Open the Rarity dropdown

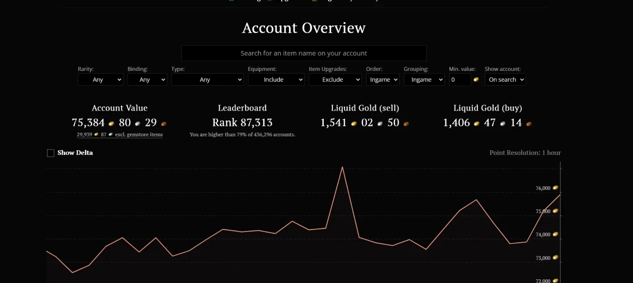point(100,79)
